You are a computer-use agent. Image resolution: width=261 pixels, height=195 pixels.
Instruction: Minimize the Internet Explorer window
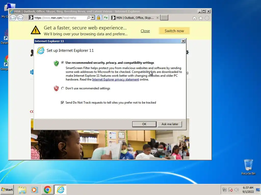click(x=200, y=11)
